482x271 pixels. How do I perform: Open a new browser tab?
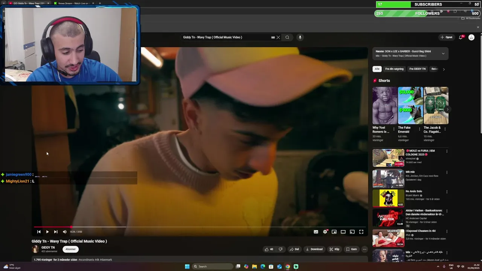pyautogui.click(x=100, y=3)
